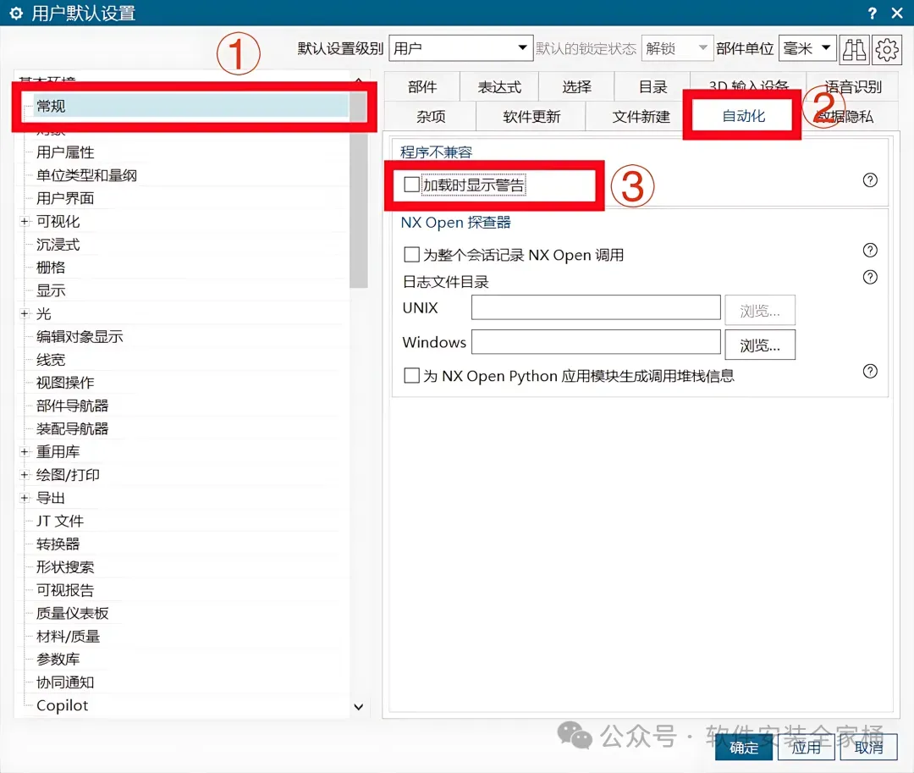Select 可视报告 in the tree

pos(65,590)
